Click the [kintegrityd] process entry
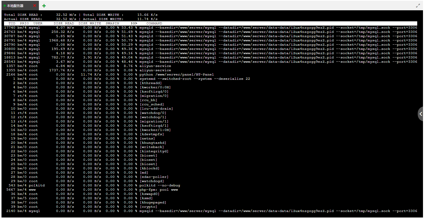The height and width of the screenshot is (220, 425). pyautogui.click(x=154, y=151)
